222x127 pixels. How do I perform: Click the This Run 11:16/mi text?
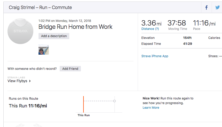coord(28,106)
